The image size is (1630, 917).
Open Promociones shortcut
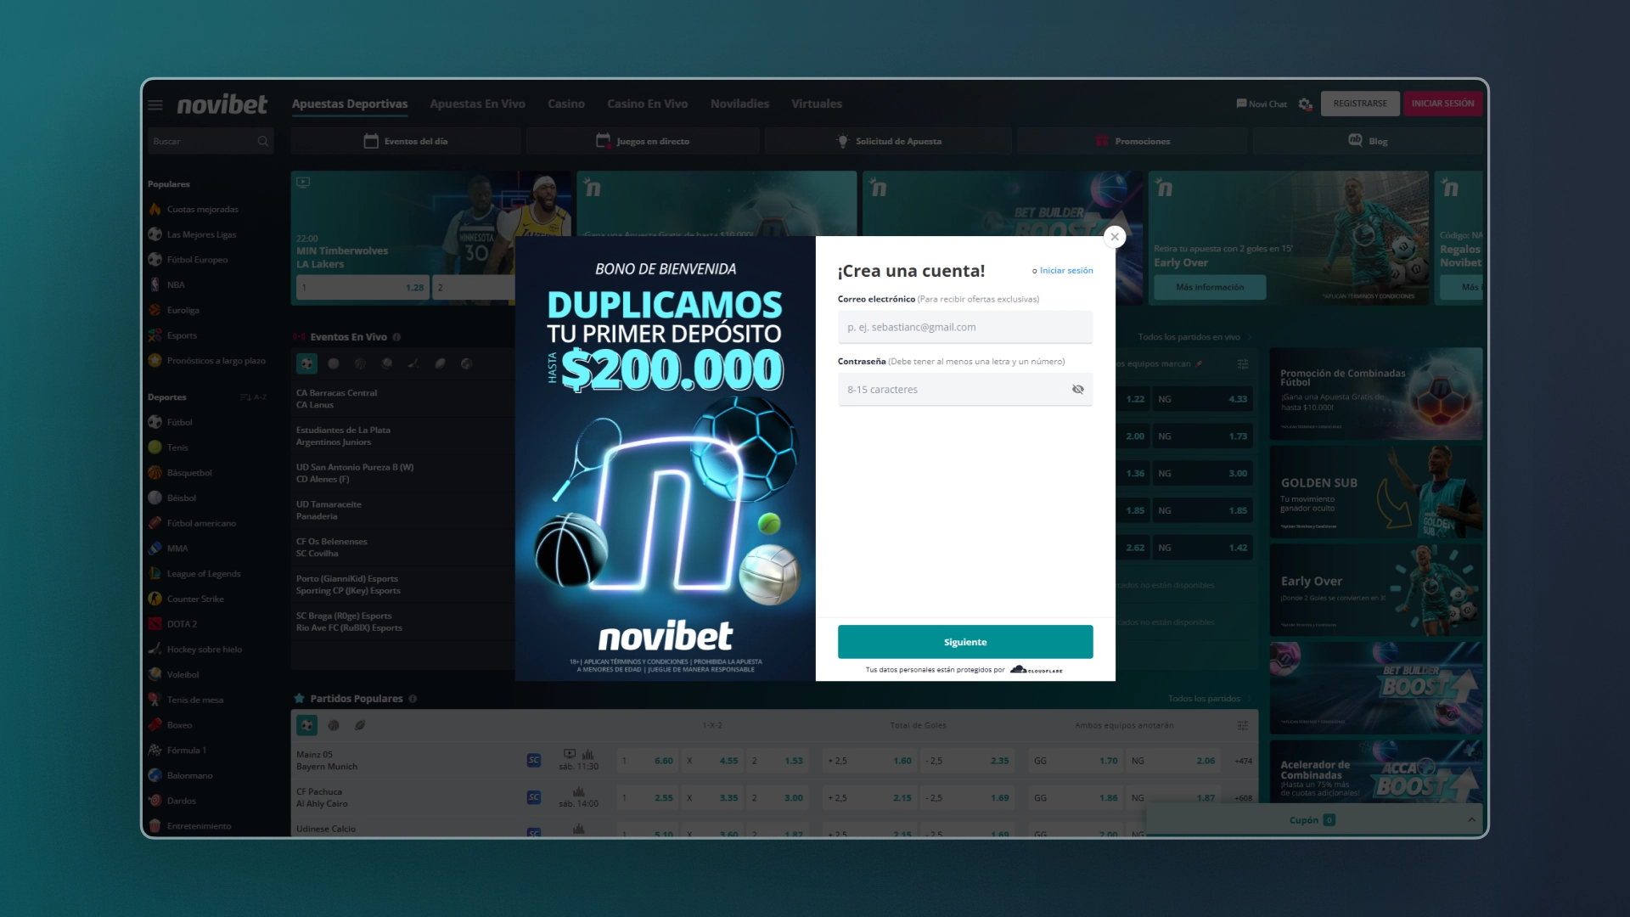tap(1133, 141)
